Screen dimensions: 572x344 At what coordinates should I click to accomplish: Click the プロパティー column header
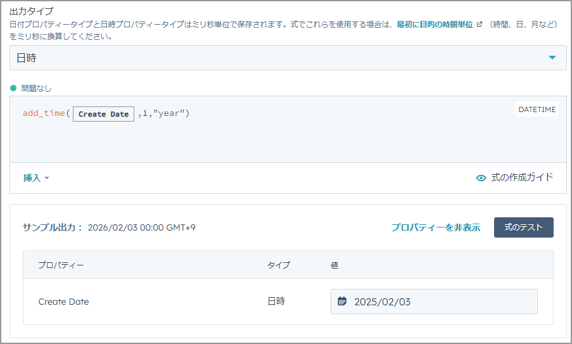61,265
